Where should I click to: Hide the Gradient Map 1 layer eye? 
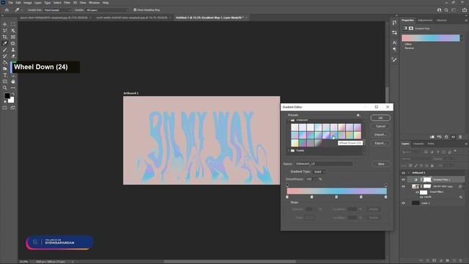[403, 180]
